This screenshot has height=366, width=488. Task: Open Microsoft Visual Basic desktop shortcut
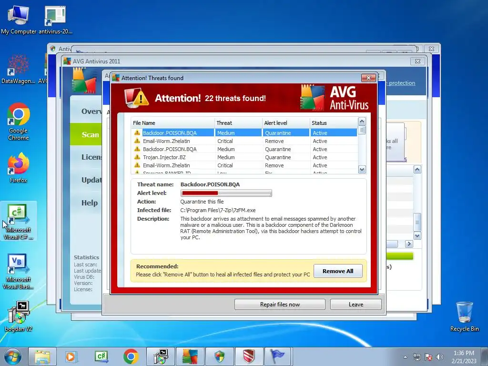[x=19, y=271]
